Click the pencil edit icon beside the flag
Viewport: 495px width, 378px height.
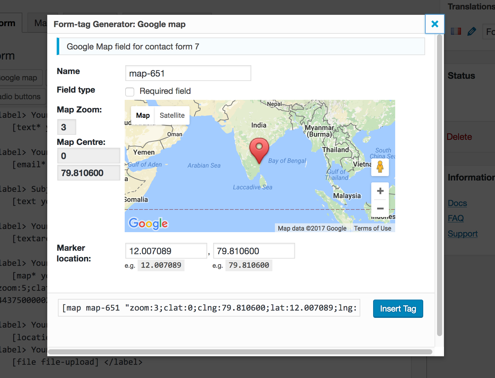(x=471, y=31)
